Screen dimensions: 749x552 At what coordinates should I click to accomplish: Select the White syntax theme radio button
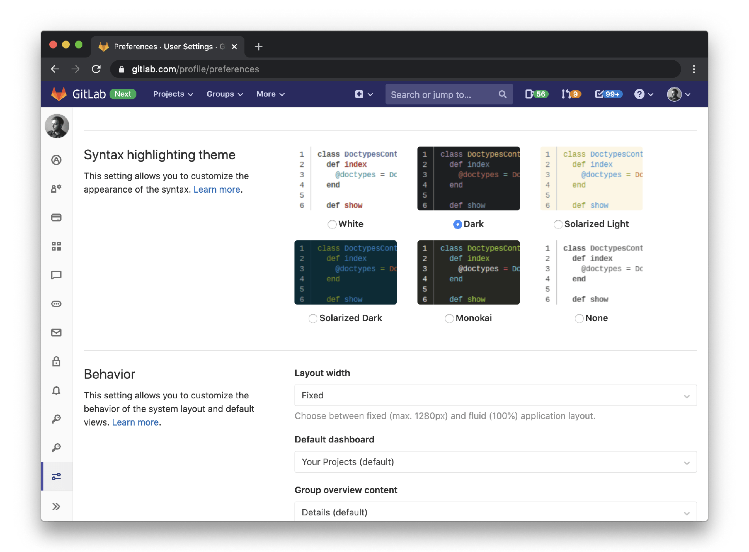332,224
